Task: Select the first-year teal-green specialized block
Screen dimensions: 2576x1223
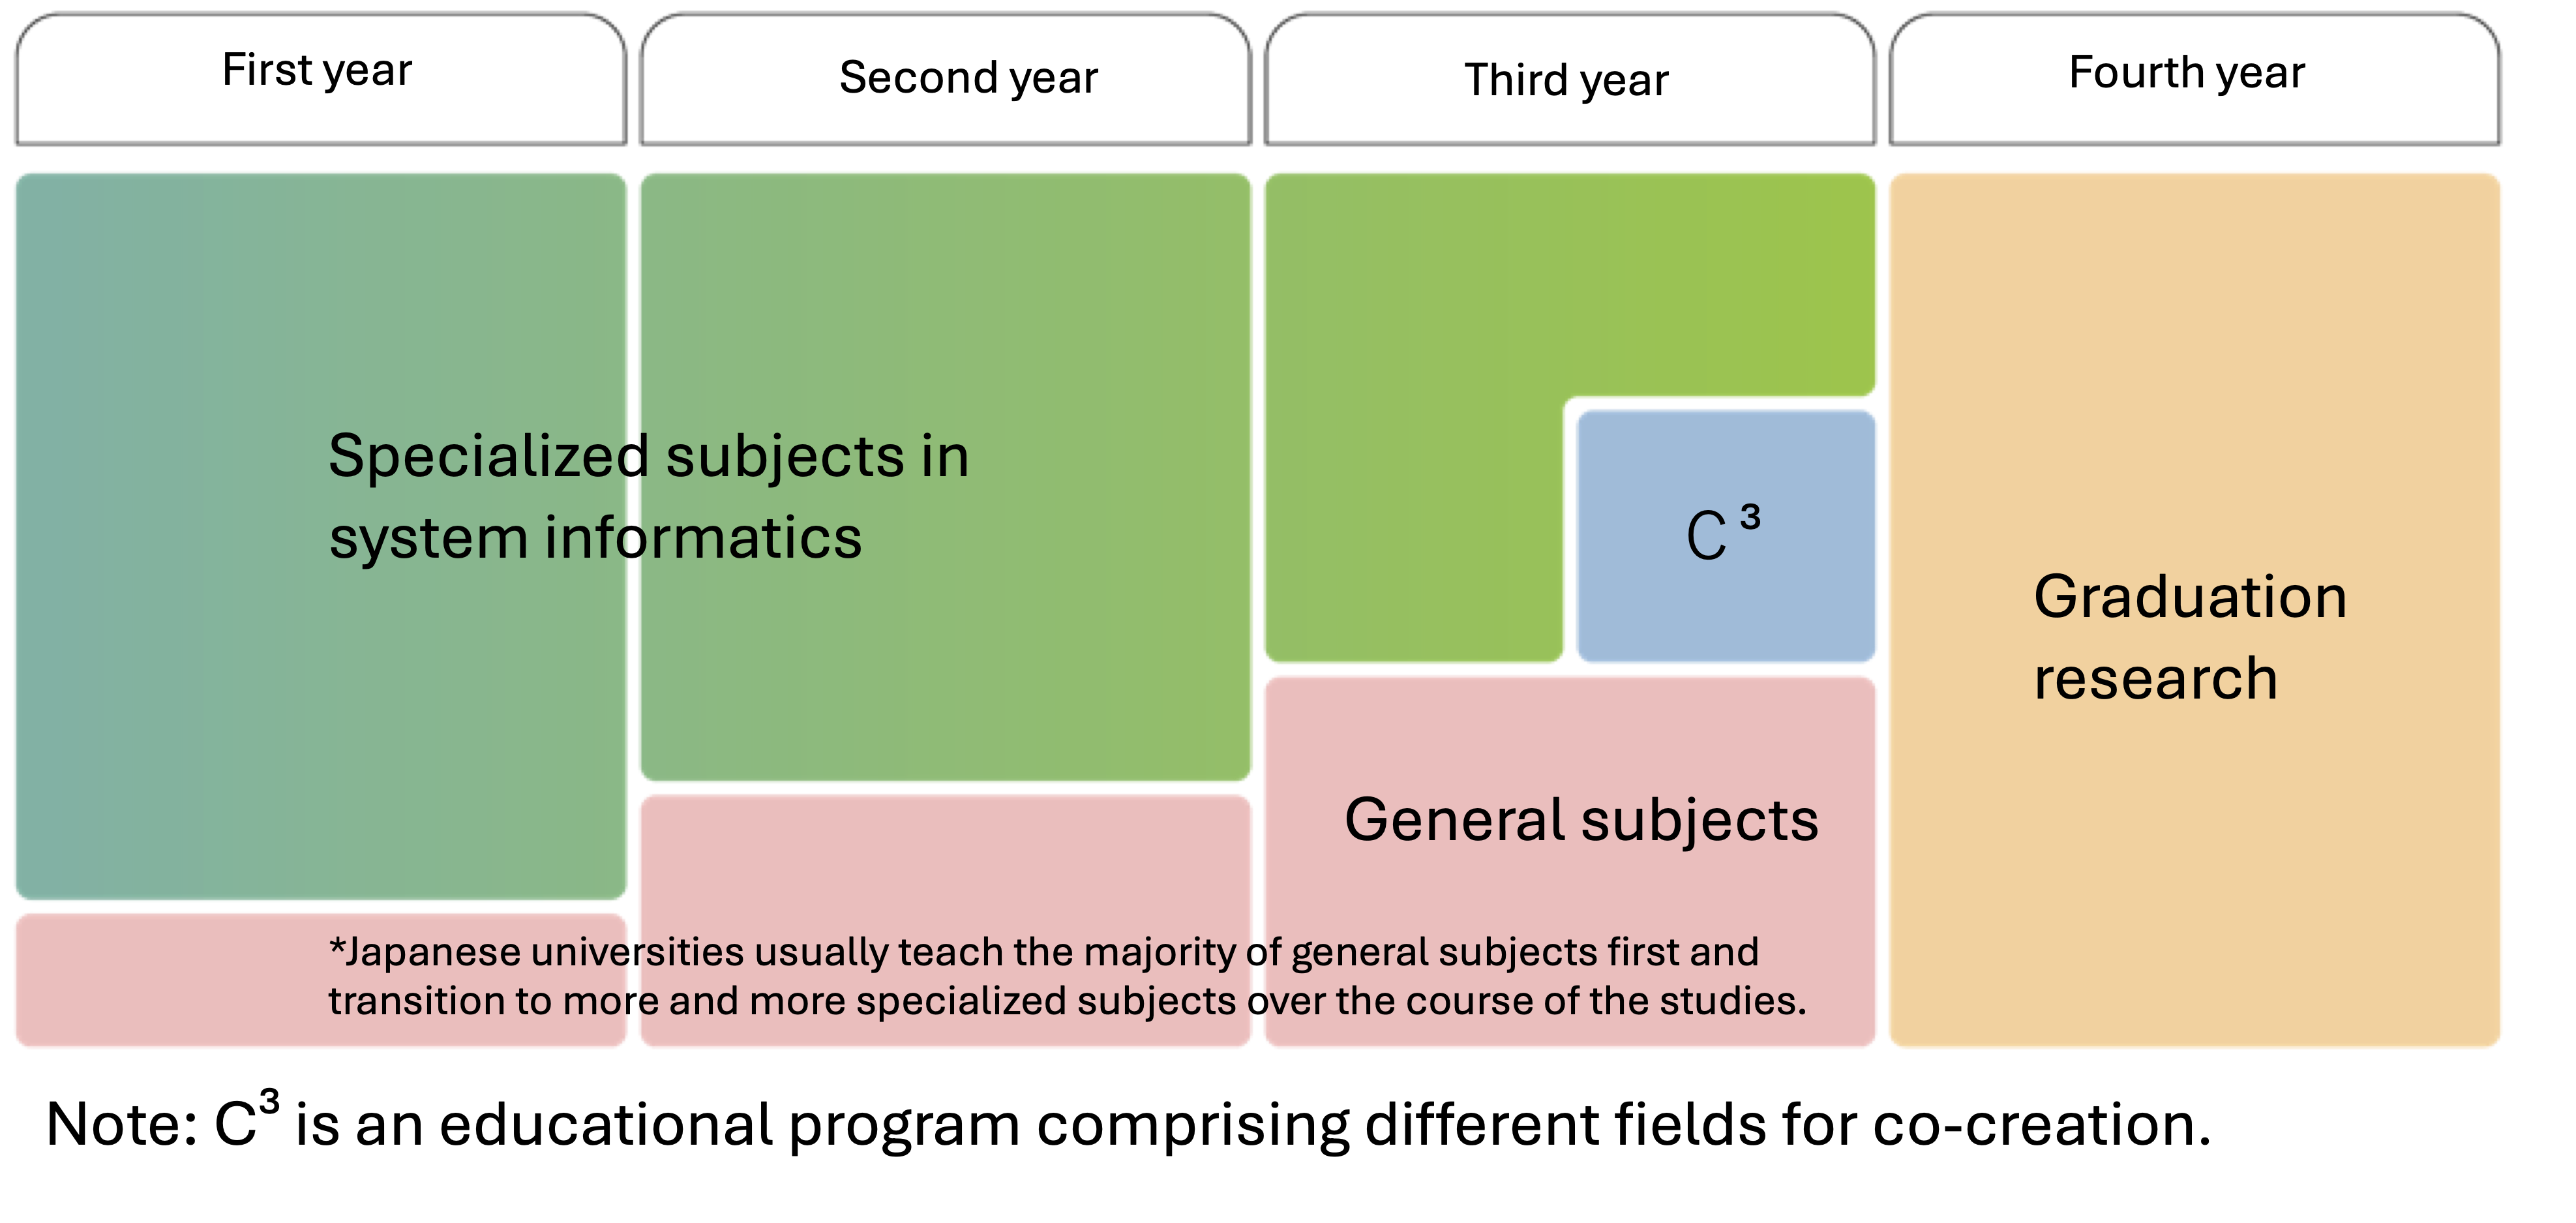Action: point(321,536)
